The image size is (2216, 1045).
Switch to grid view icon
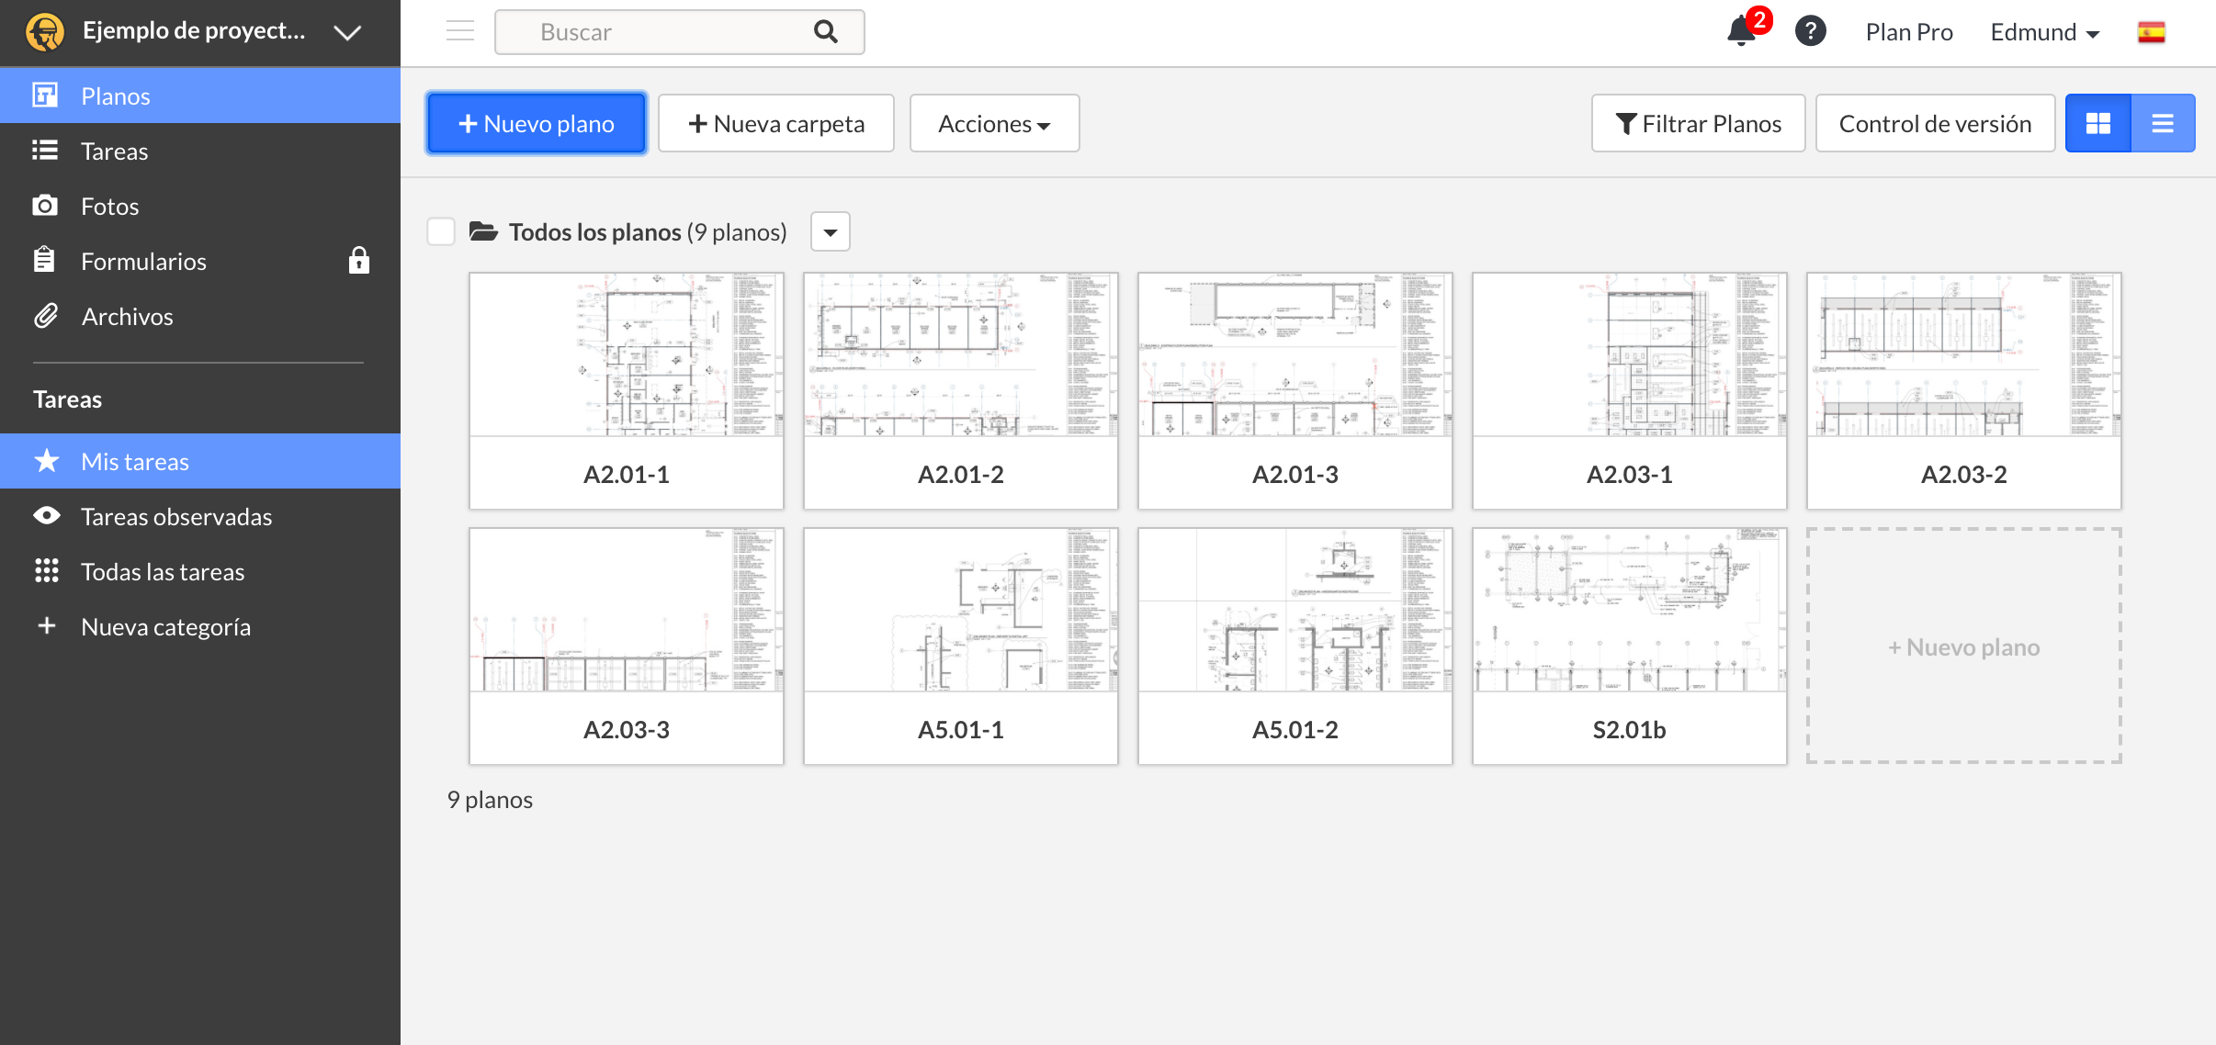coord(2097,124)
